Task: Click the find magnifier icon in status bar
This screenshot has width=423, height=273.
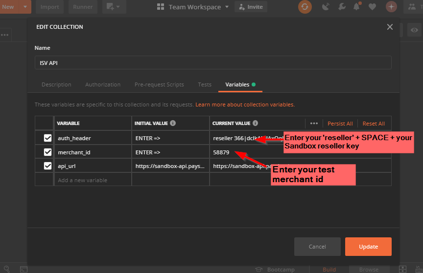Action: point(7,269)
